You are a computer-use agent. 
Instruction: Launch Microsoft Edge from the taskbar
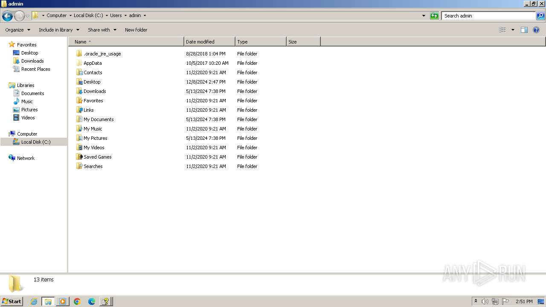91,301
